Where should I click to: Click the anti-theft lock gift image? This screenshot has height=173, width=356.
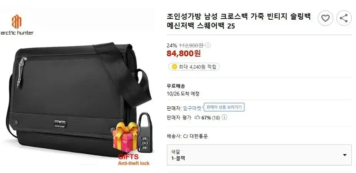coord(145,133)
